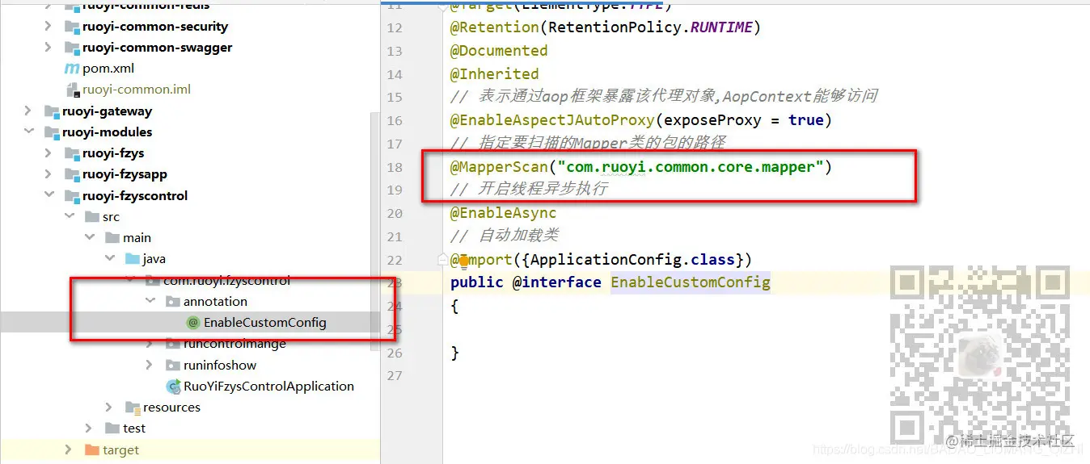Expand the ruoyi-fzys module

tap(49, 153)
